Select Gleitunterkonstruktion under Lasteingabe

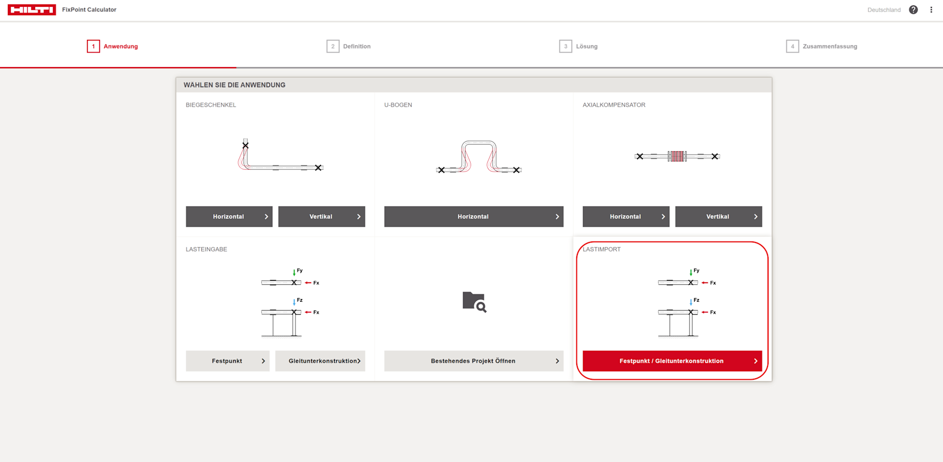(320, 361)
